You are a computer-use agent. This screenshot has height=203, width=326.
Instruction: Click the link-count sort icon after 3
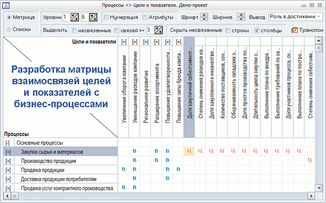[x=159, y=30]
